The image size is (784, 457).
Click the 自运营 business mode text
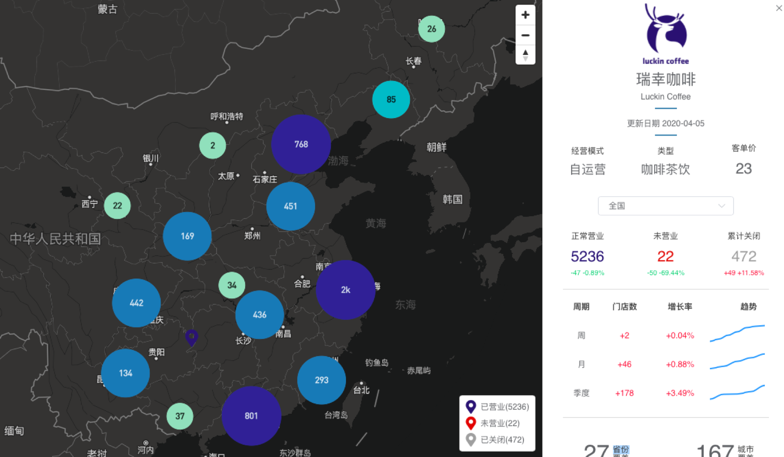tap(587, 170)
